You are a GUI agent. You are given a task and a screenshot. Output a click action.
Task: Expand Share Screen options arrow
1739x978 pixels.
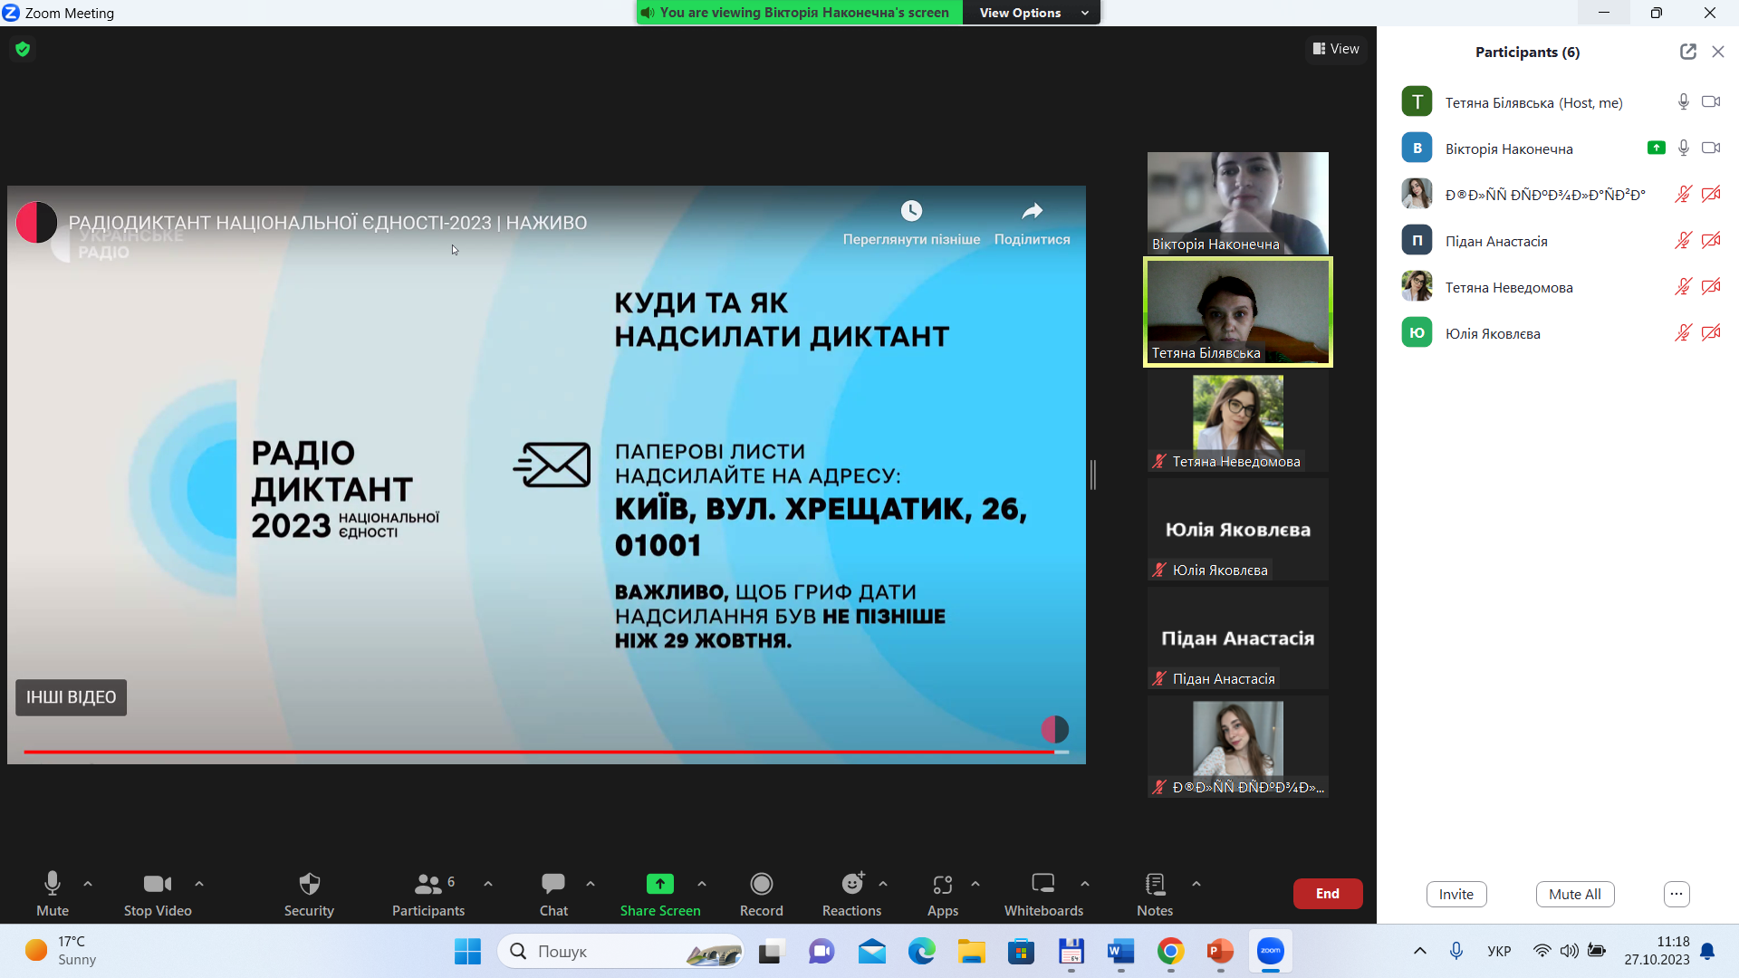tap(702, 884)
